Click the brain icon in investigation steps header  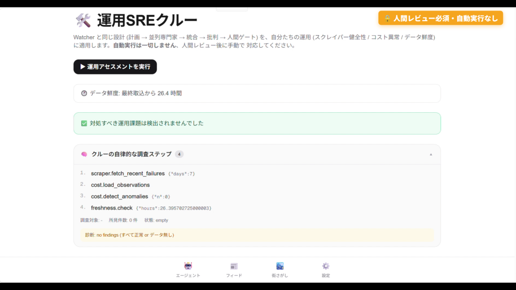pos(84,154)
